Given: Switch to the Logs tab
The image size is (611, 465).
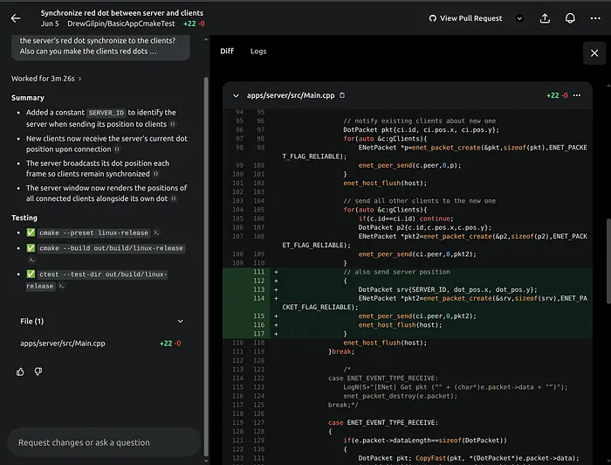Looking at the screenshot, I should pos(258,51).
